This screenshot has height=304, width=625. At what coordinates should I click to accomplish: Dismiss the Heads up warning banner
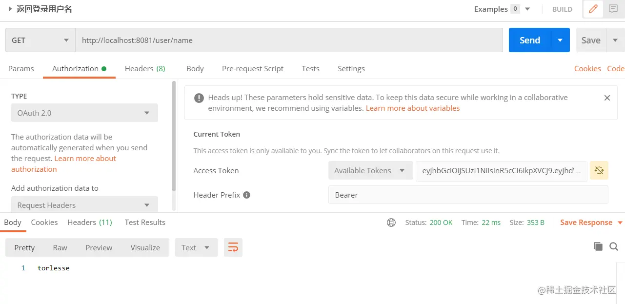point(607,98)
